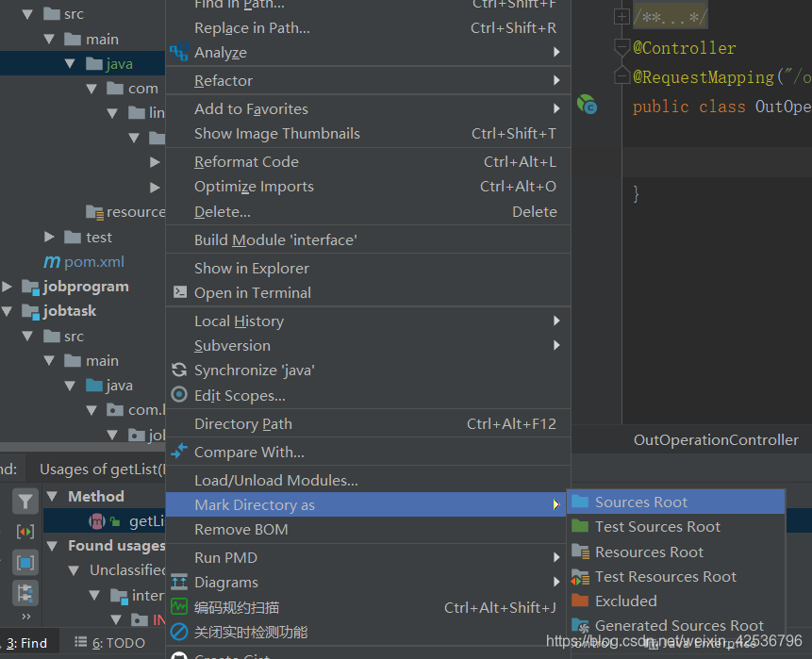Choose Reformat Code

[x=368, y=161]
